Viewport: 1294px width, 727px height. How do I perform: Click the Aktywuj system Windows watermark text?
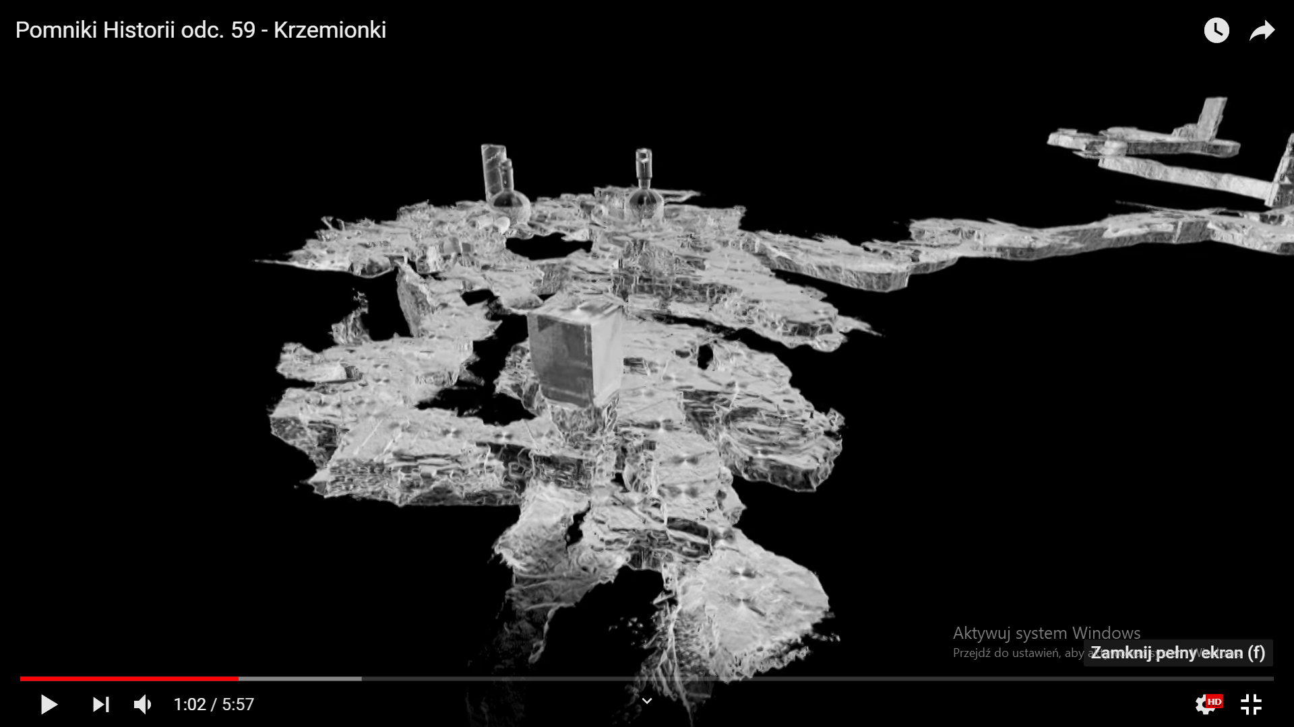(1046, 633)
